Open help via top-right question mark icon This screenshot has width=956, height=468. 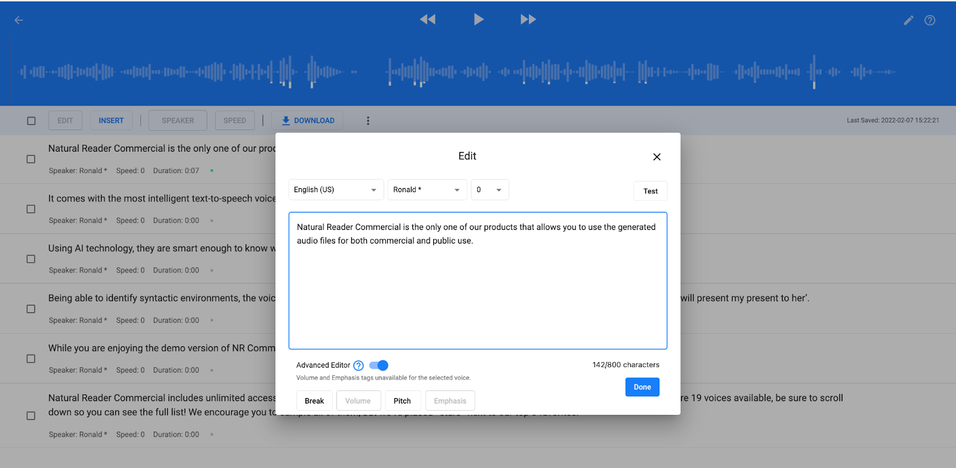click(x=930, y=20)
